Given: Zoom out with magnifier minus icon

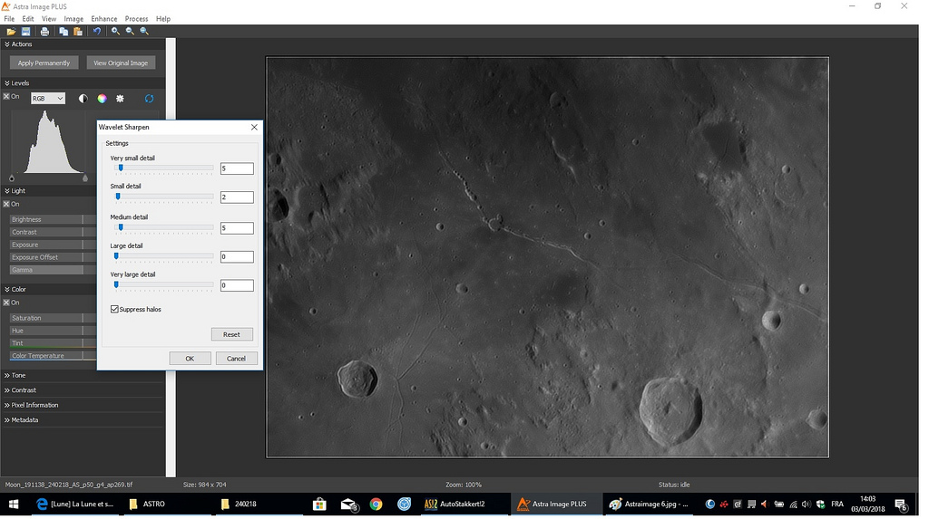Looking at the screenshot, I should point(130,32).
